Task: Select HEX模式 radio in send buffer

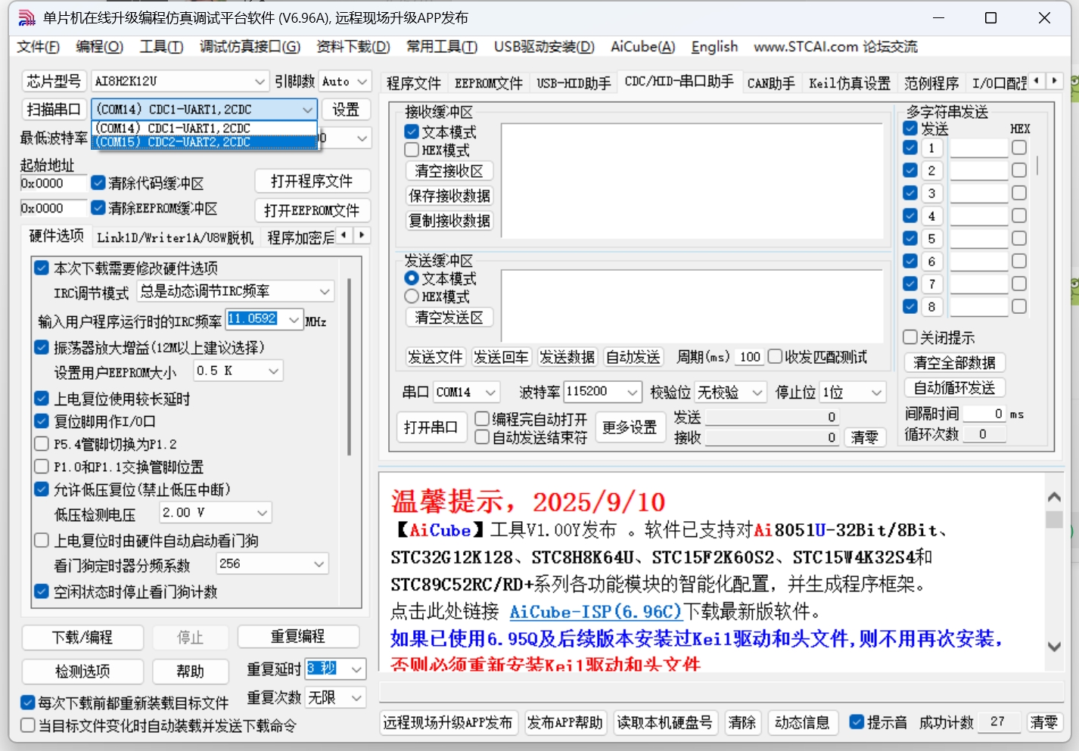Action: click(x=412, y=296)
